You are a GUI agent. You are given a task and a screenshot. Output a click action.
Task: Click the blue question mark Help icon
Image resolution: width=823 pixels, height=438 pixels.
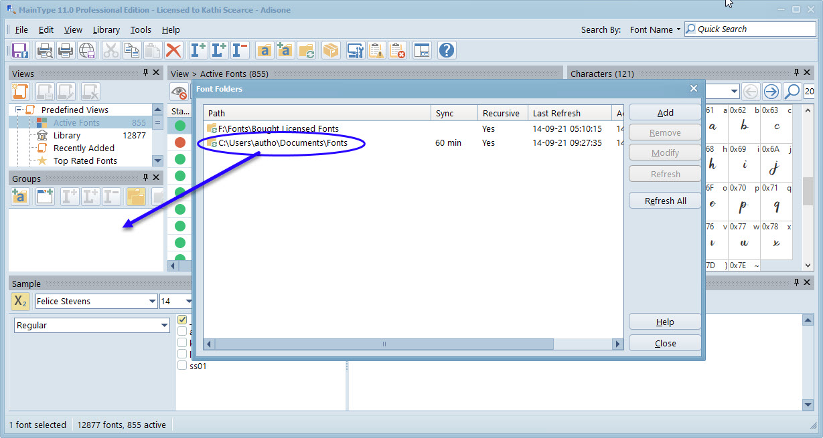click(447, 50)
